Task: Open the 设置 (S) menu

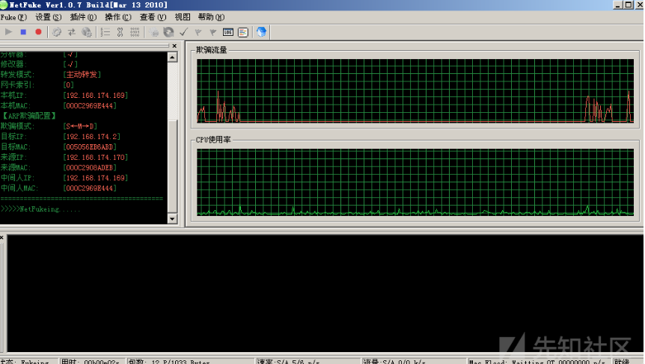Action: click(x=48, y=17)
